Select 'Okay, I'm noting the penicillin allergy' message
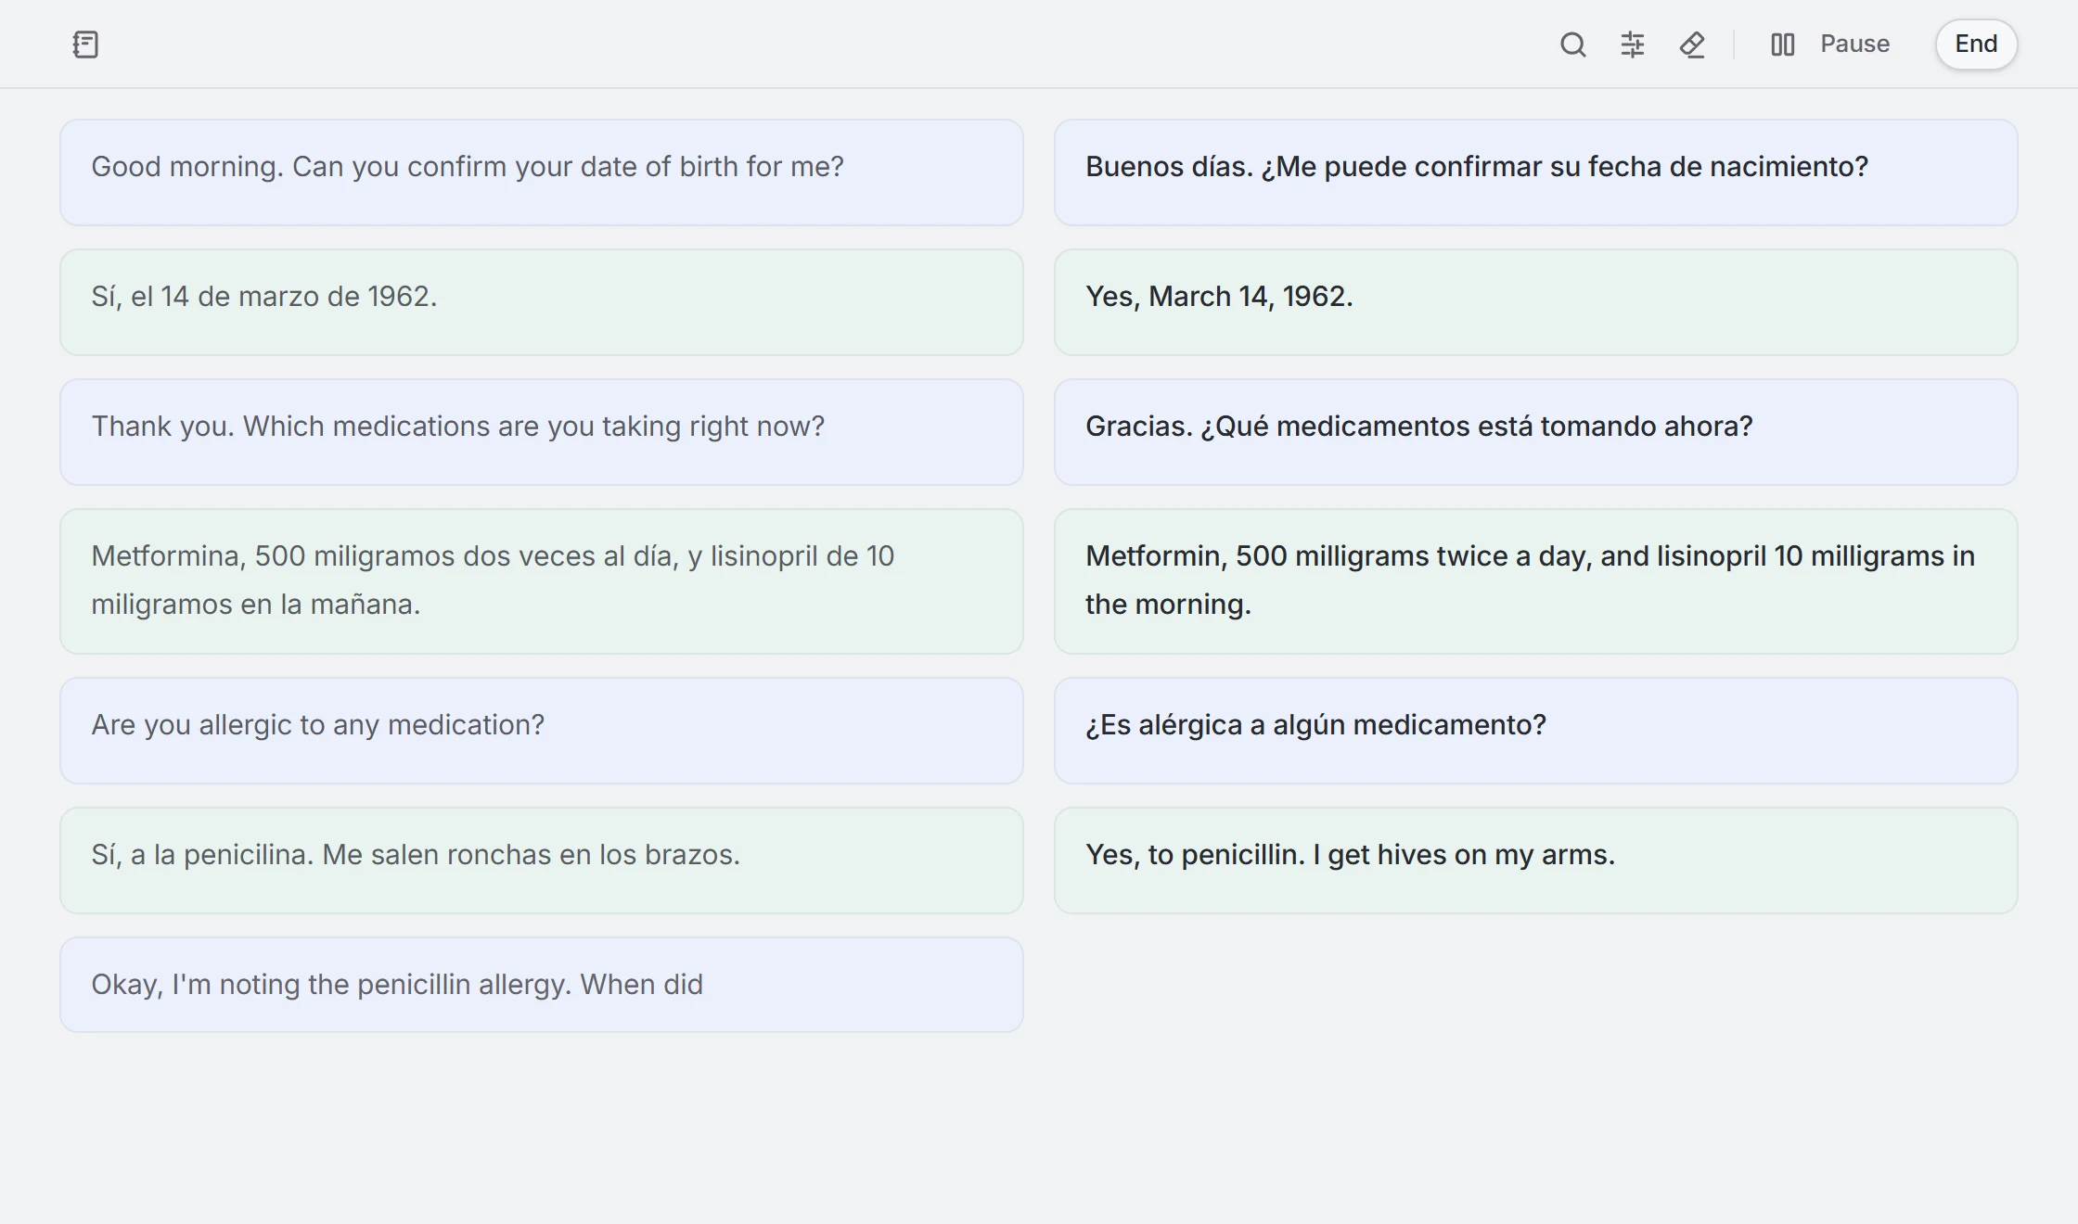 [542, 985]
